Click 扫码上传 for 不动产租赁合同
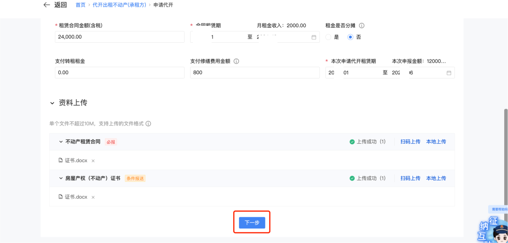The height and width of the screenshot is (243, 508). tap(410, 142)
